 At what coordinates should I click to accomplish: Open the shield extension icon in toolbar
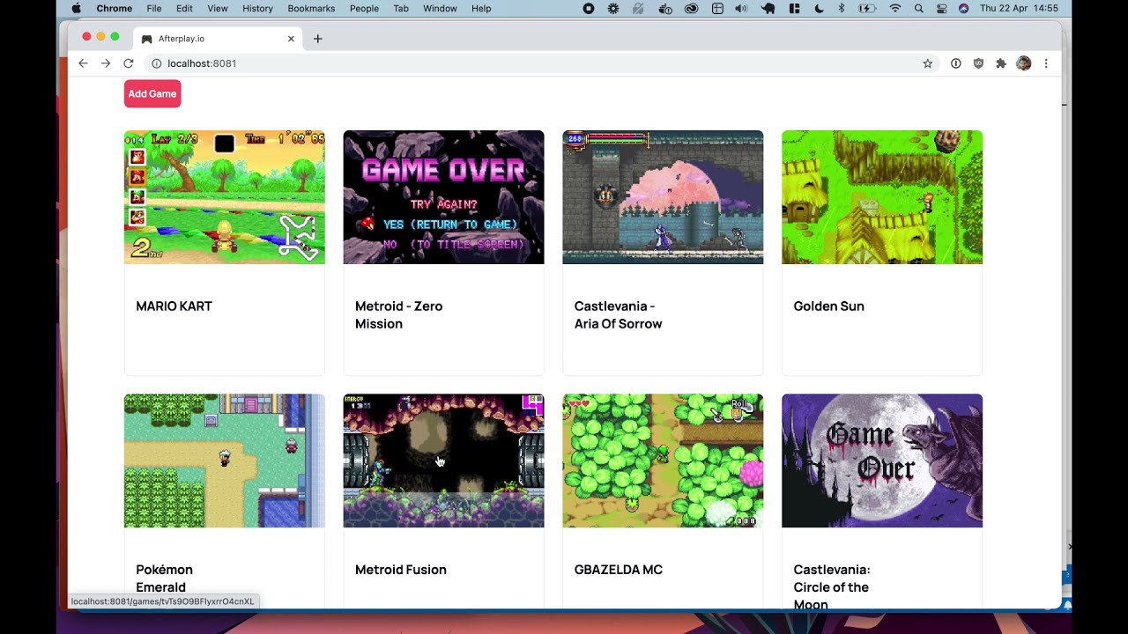(x=978, y=63)
